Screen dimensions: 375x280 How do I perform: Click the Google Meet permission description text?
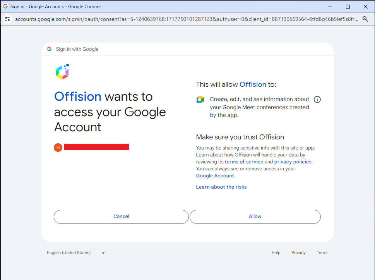260,107
